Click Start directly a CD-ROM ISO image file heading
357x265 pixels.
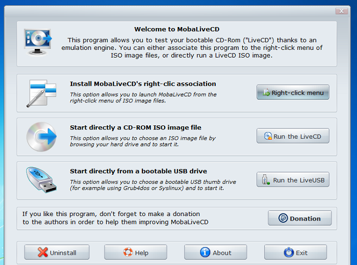pos(136,127)
